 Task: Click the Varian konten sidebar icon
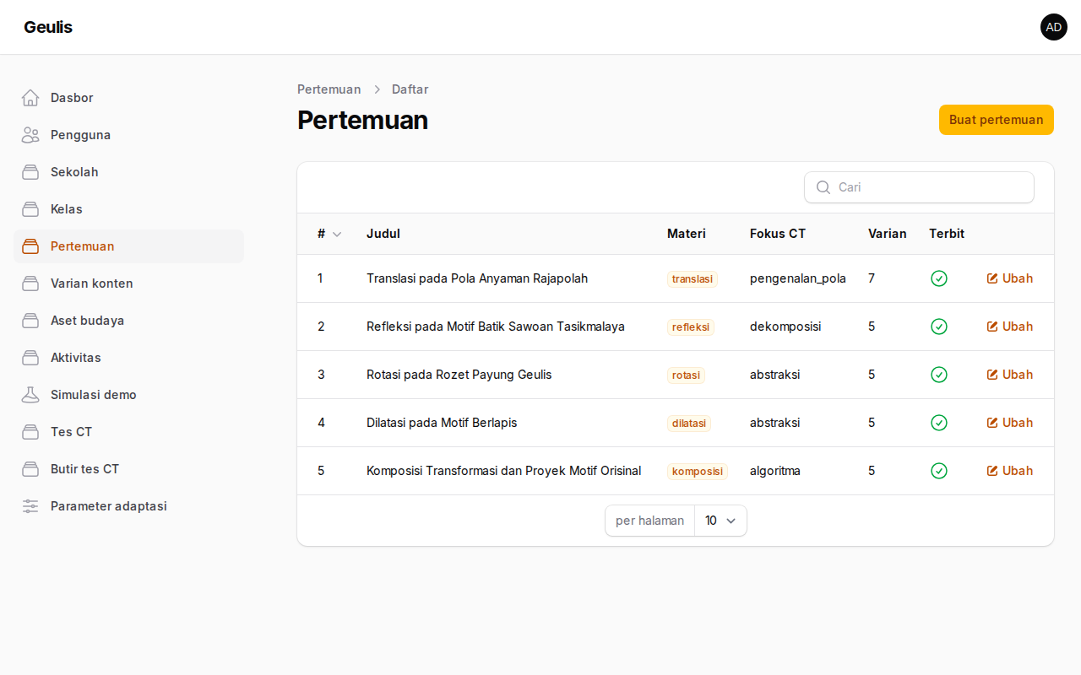click(30, 283)
